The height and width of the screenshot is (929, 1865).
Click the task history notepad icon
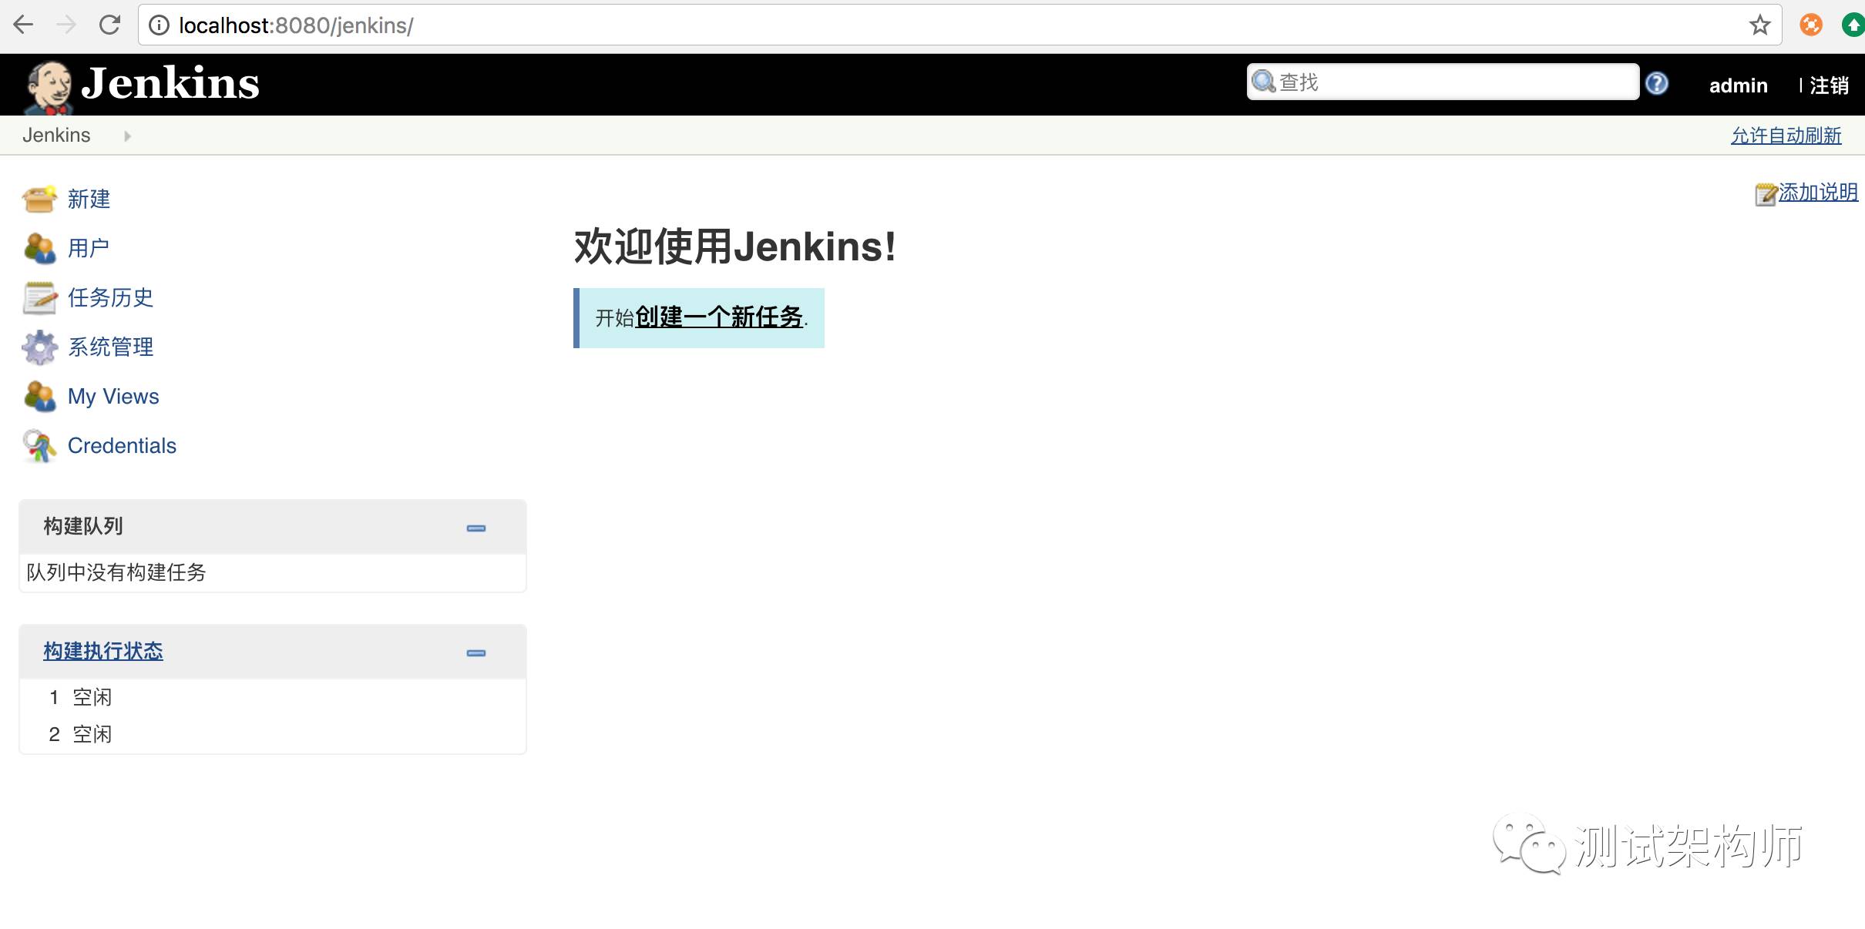[39, 297]
